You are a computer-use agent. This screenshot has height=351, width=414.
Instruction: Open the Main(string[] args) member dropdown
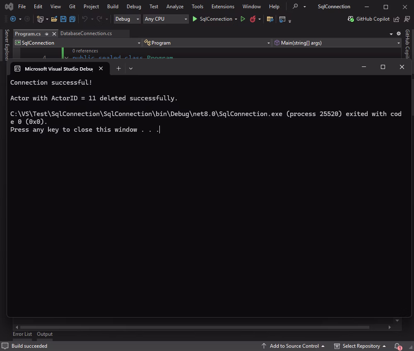tap(335, 43)
